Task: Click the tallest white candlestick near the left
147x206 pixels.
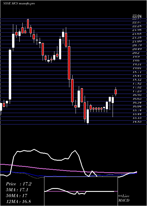Action: tap(10, 75)
